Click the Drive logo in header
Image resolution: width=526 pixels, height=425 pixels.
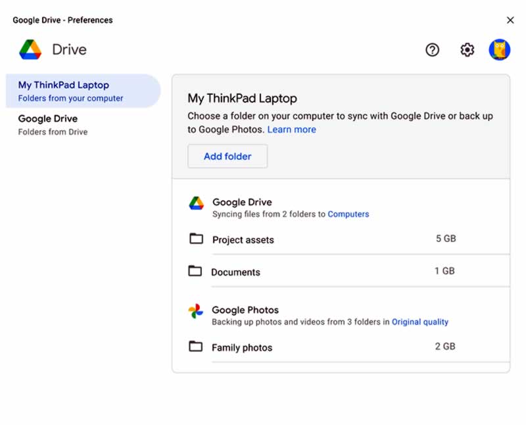[30, 50]
